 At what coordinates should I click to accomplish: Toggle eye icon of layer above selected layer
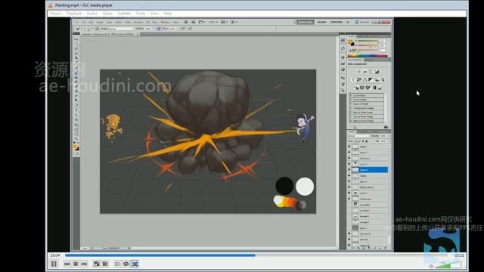click(349, 164)
